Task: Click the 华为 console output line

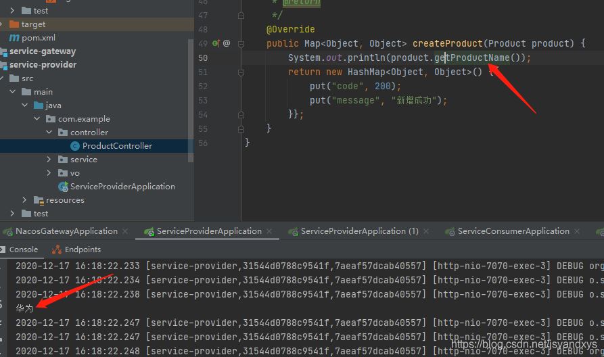Action: point(24,308)
